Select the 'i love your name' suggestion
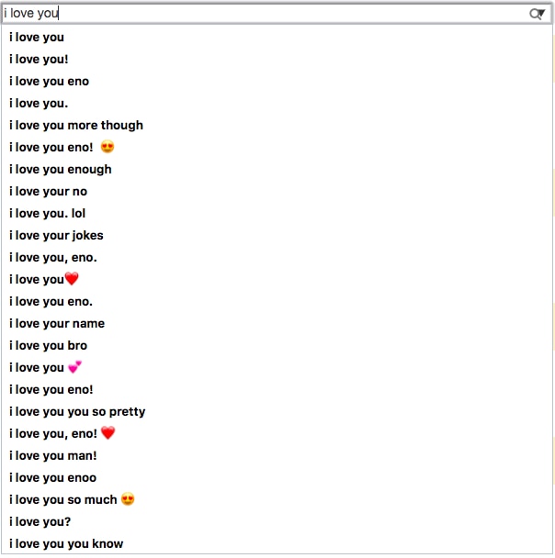 pos(277,323)
